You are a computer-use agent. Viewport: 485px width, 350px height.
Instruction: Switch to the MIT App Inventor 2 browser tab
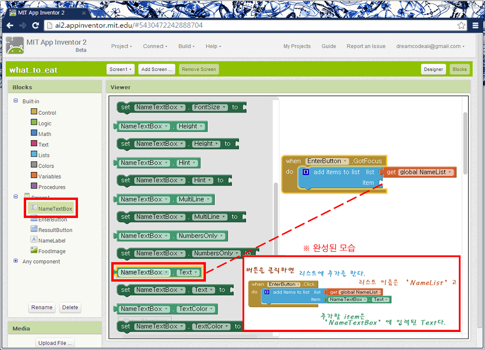(47, 13)
